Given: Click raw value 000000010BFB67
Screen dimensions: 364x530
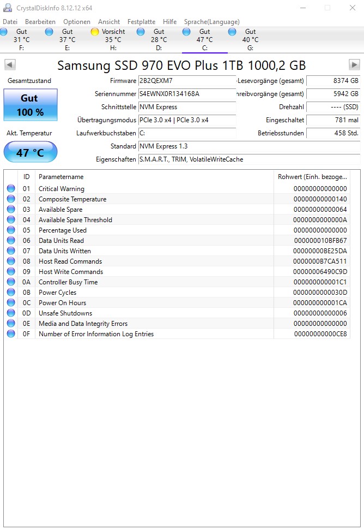Looking at the screenshot, I should click(320, 241).
